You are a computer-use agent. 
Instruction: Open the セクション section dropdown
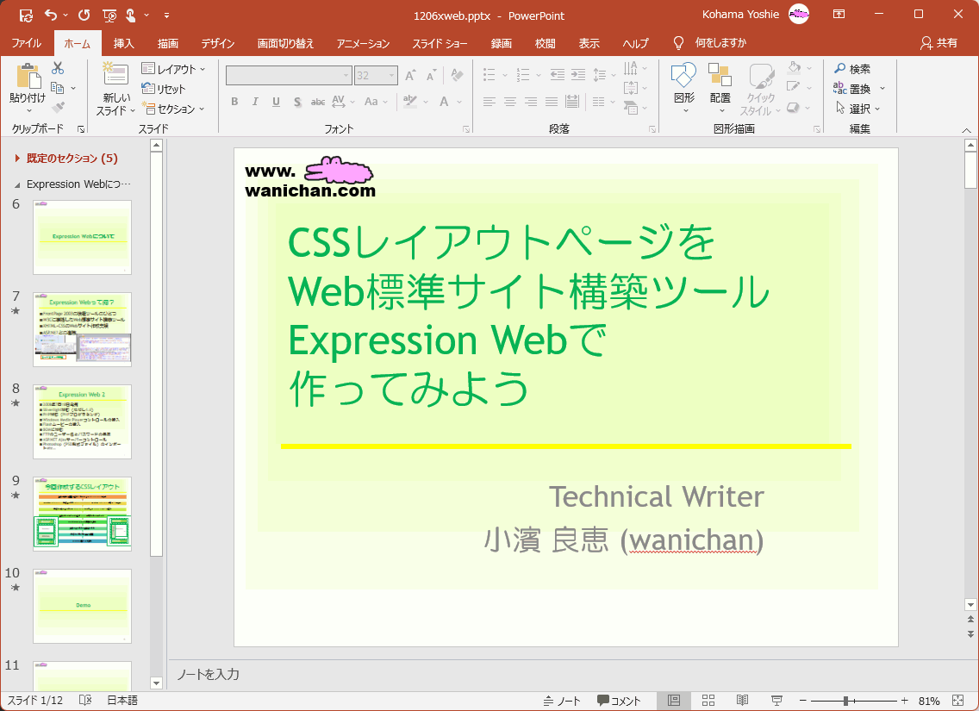[x=173, y=109]
